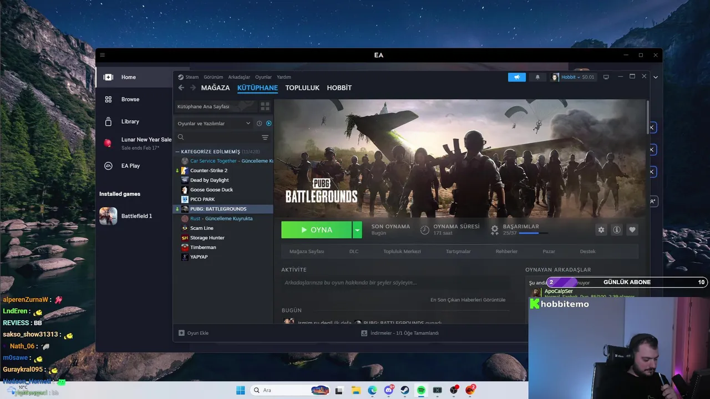
Task: Switch to the MAĞAZA section
Action: (215, 88)
